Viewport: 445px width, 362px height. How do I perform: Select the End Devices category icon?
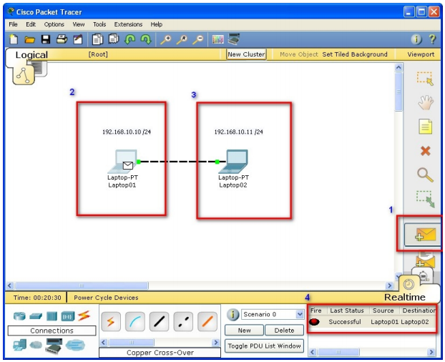19,345
